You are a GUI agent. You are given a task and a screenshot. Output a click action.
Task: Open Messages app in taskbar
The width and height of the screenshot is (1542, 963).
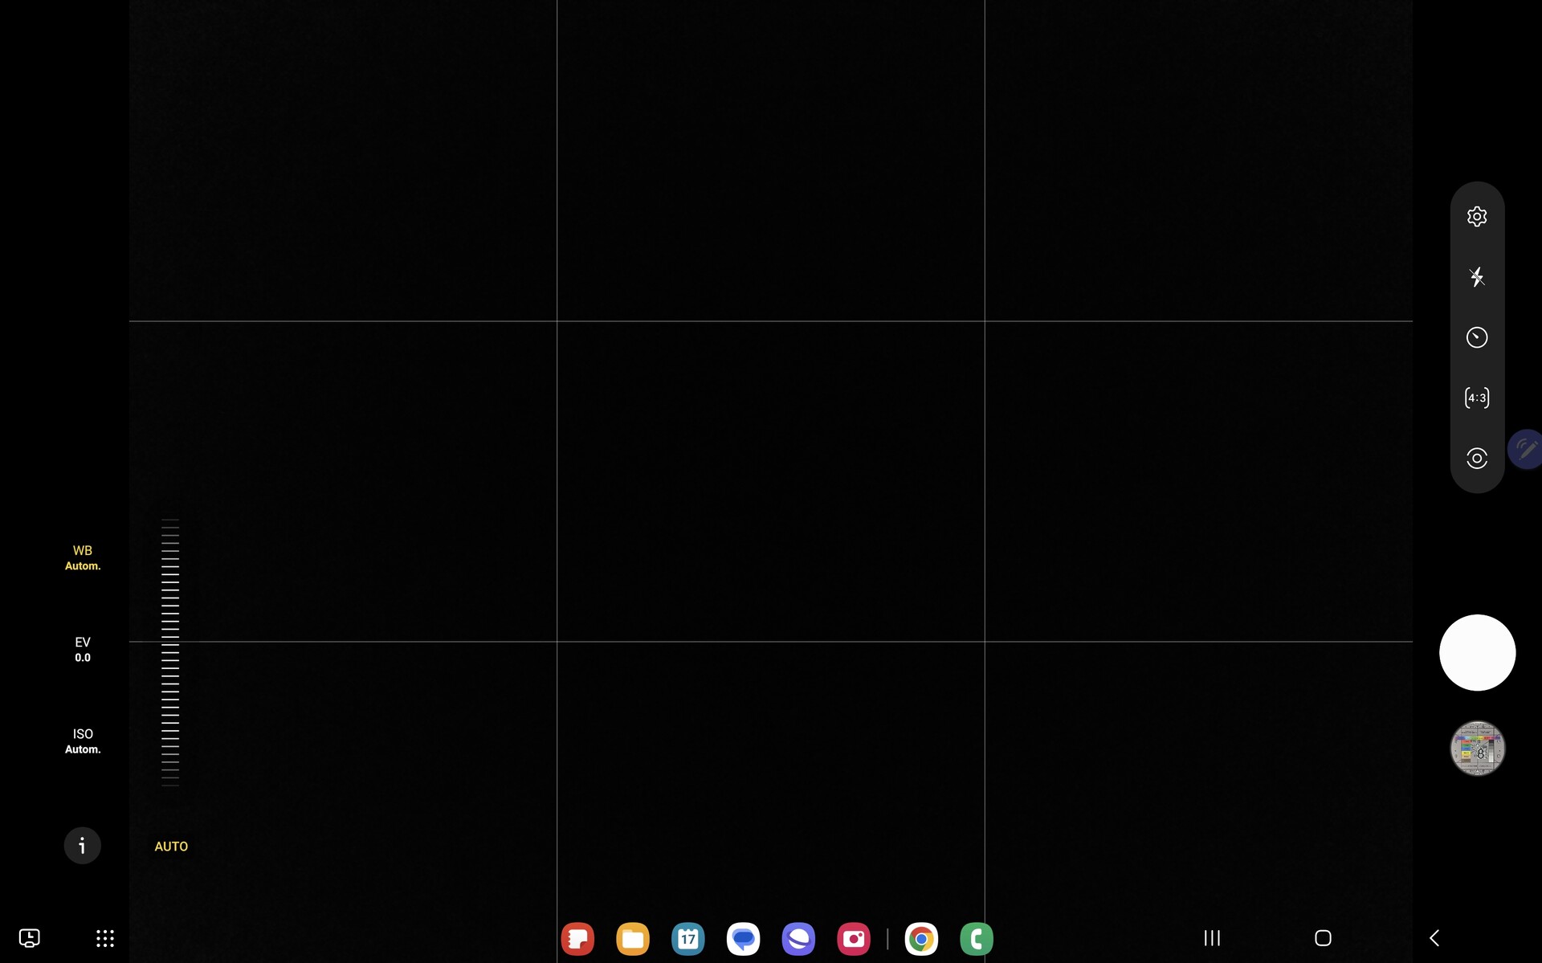point(743,938)
